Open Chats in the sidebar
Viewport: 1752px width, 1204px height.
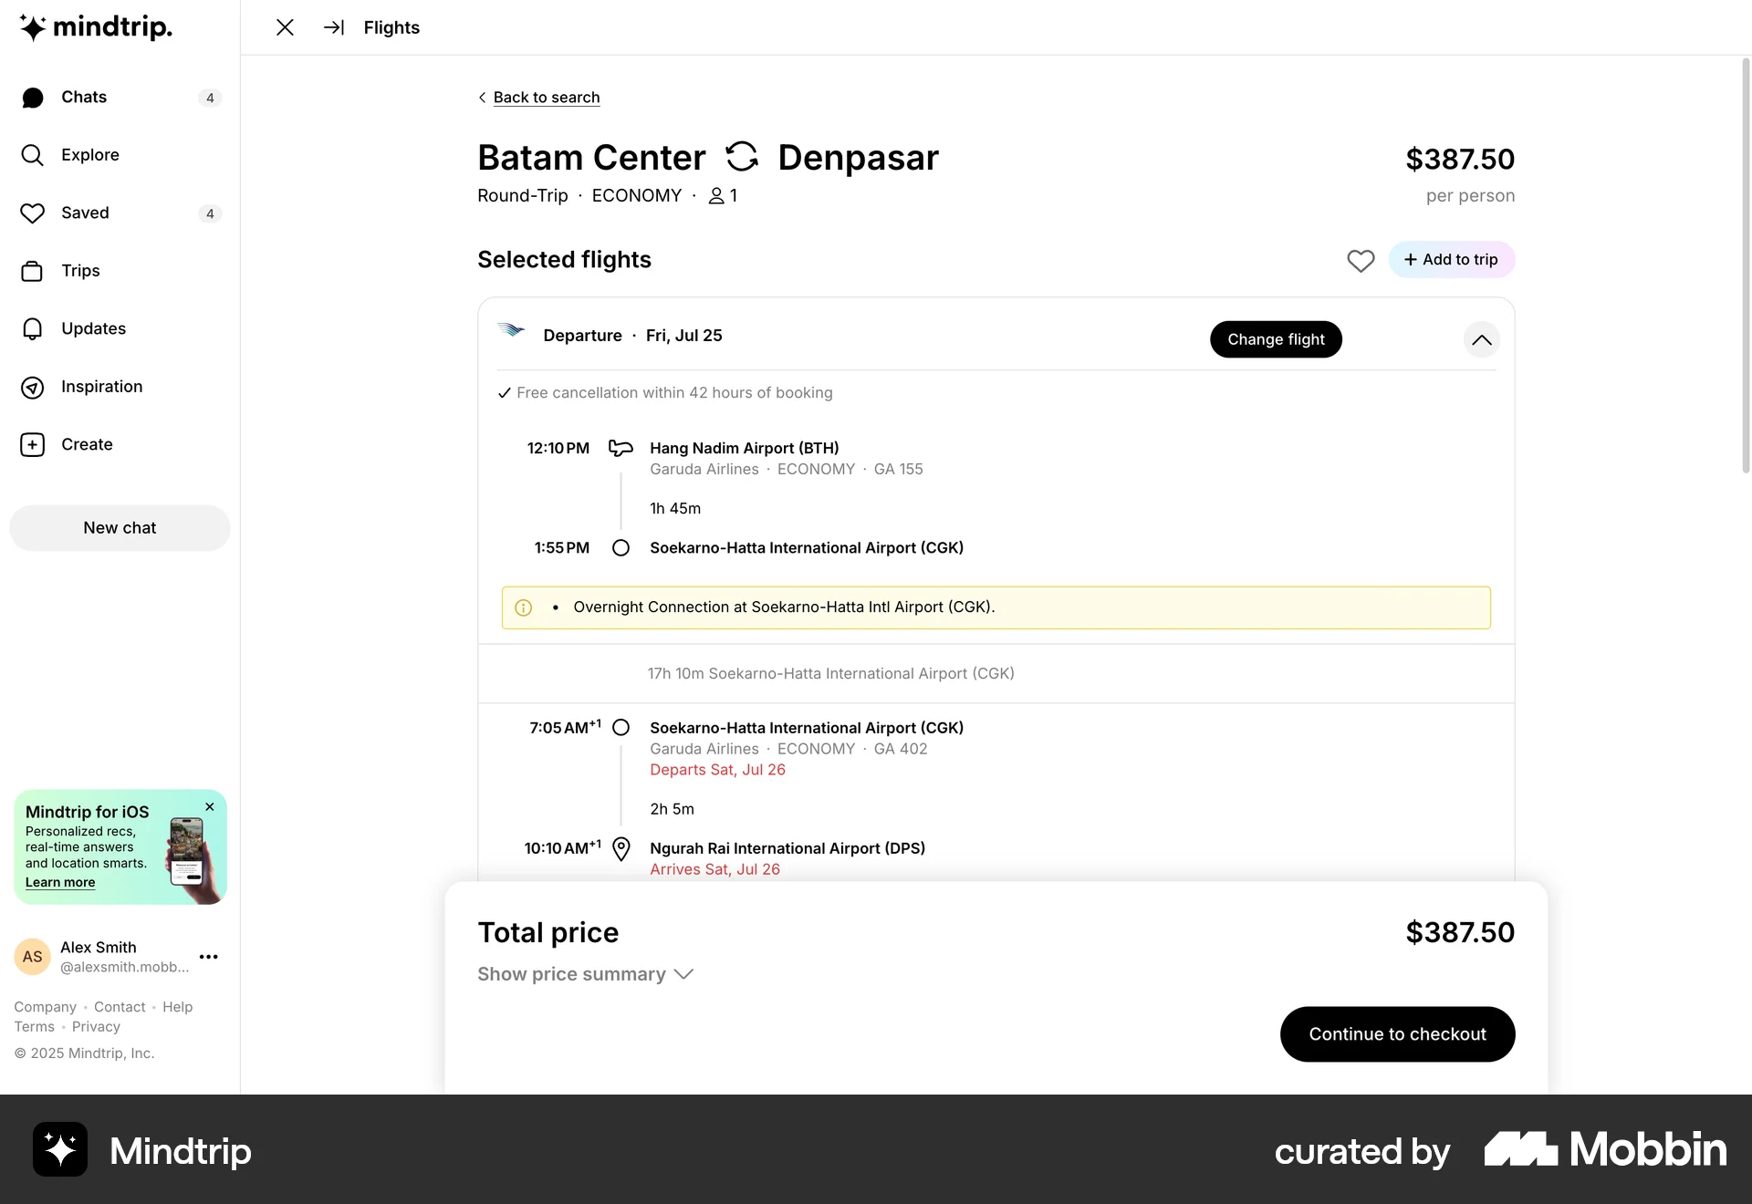[84, 98]
